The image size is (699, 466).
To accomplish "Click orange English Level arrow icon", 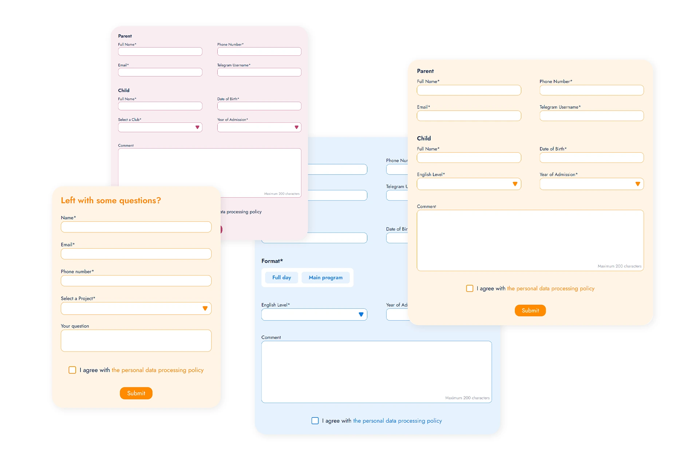I will click(515, 184).
